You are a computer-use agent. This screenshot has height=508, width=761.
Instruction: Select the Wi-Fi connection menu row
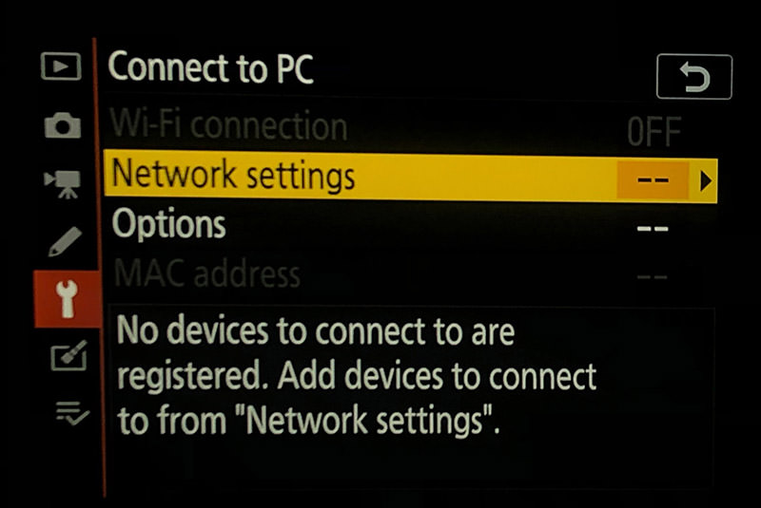[x=410, y=127]
